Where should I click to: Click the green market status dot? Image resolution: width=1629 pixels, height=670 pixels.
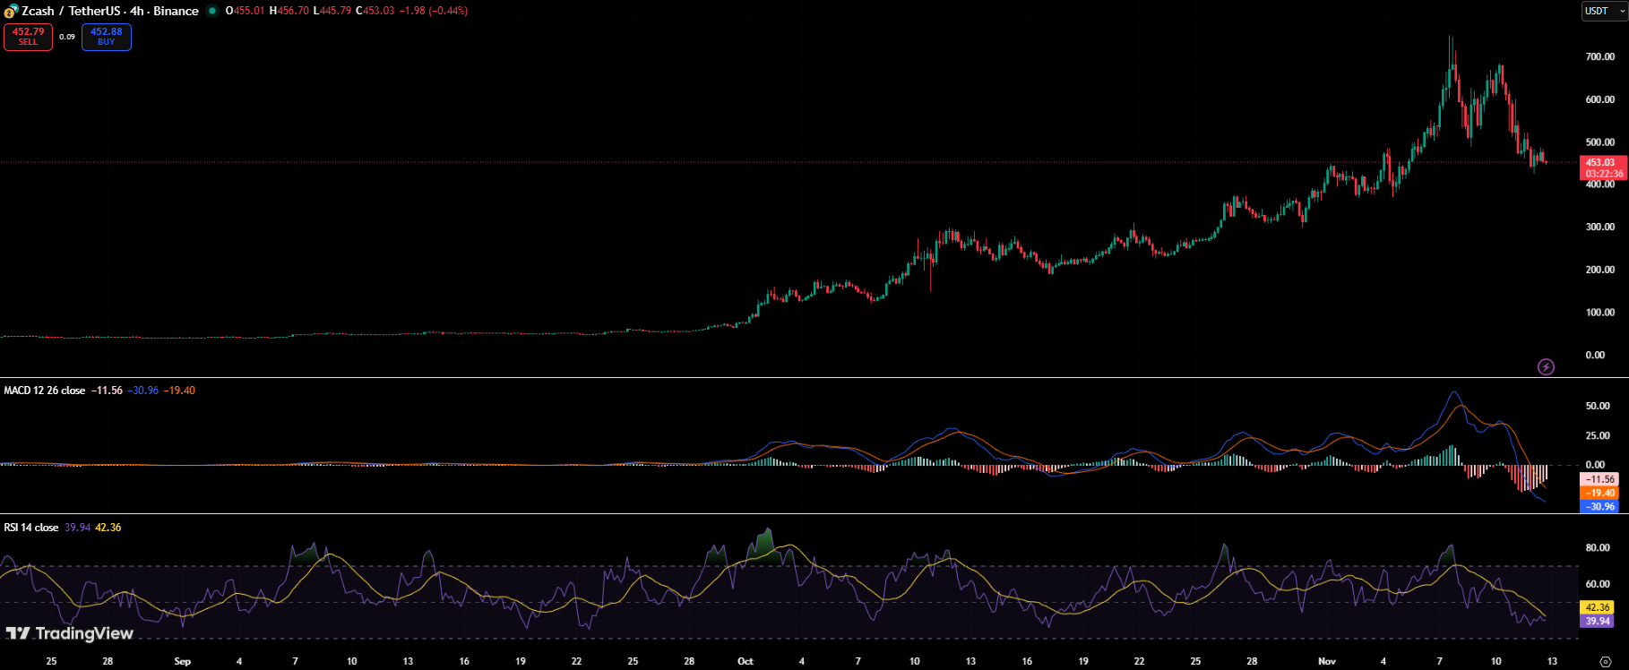(212, 11)
